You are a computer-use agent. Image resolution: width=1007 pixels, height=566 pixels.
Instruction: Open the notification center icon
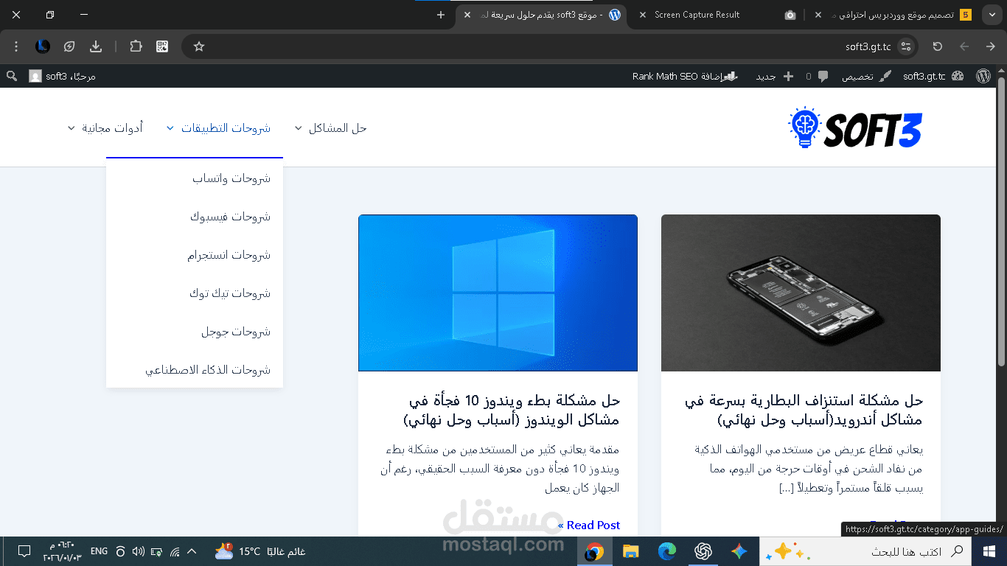(x=24, y=551)
